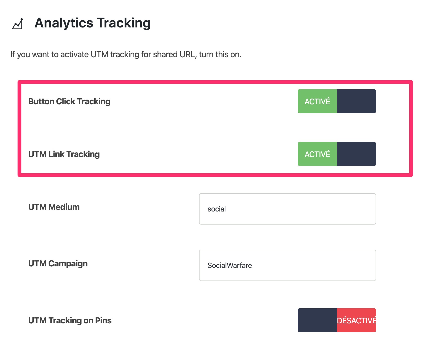Select the "UTM Campaign" label
The image size is (432, 355).
(x=58, y=264)
